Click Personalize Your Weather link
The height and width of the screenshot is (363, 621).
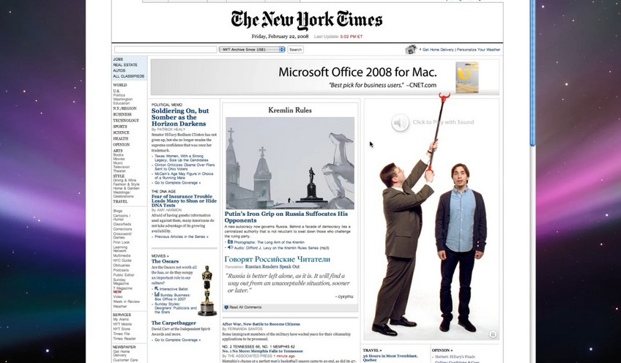tap(478, 50)
